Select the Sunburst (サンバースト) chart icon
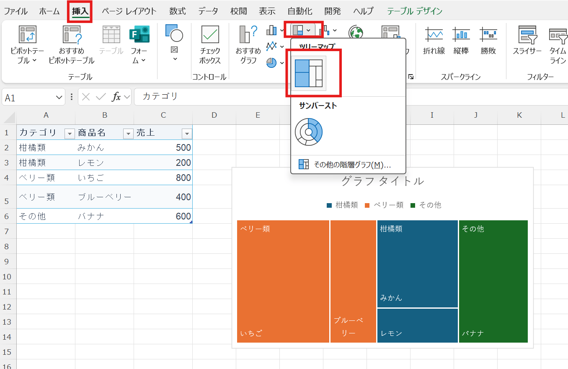The width and height of the screenshot is (568, 369). click(309, 132)
